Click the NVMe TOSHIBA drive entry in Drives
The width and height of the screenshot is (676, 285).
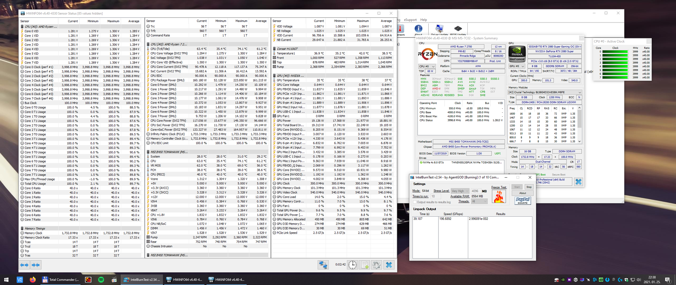tap(461, 162)
